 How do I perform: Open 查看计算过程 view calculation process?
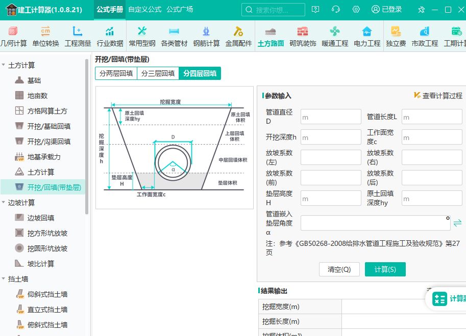point(438,96)
